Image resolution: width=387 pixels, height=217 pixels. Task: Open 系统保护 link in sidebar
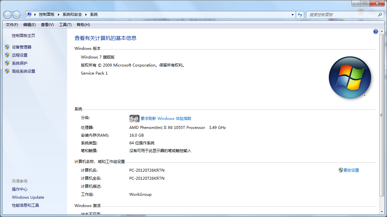20,63
